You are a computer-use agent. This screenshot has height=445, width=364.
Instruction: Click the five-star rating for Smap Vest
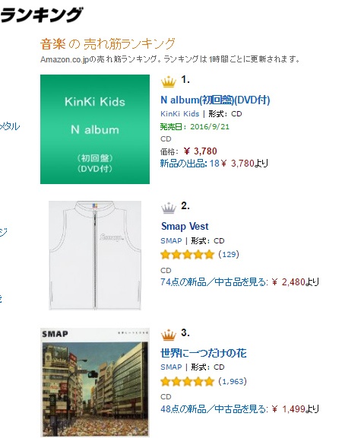[187, 254]
